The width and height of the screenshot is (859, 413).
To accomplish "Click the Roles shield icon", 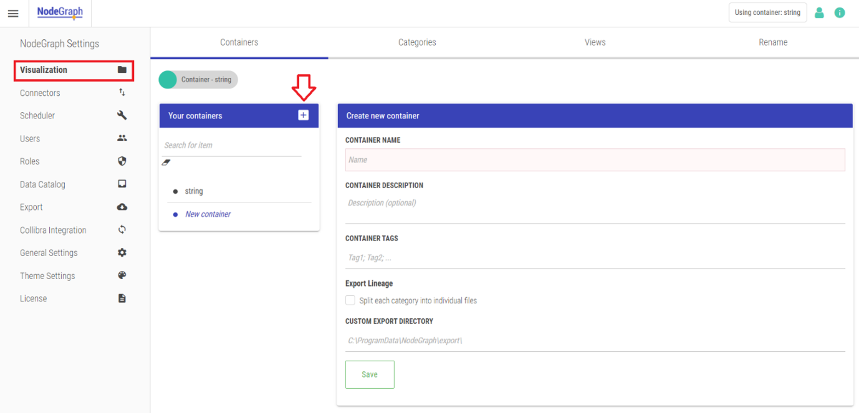I will (122, 161).
